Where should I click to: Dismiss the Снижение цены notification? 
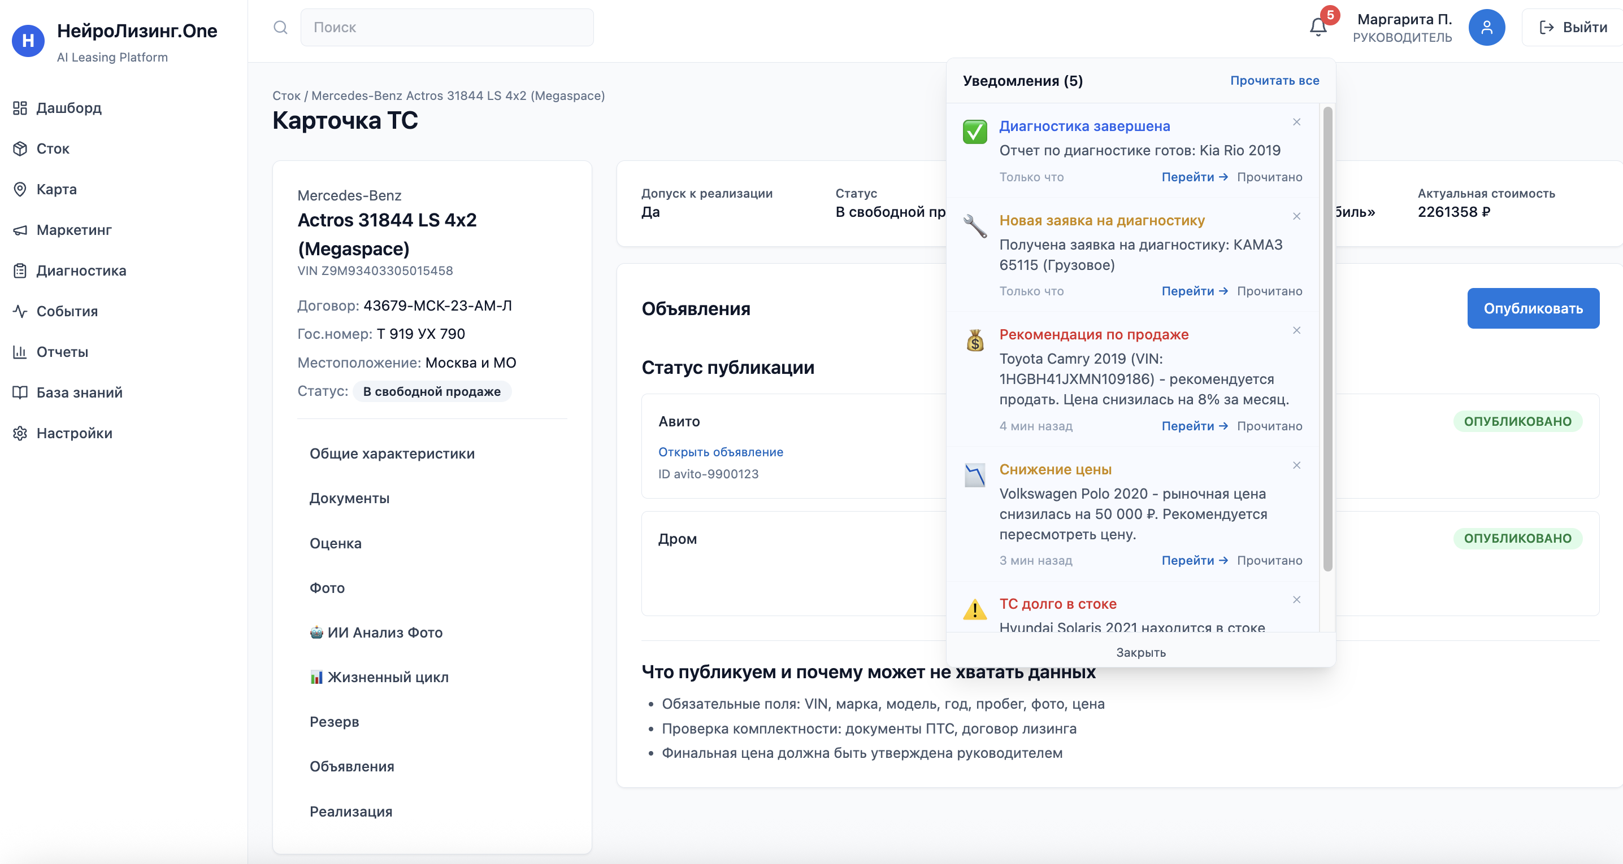coord(1296,465)
